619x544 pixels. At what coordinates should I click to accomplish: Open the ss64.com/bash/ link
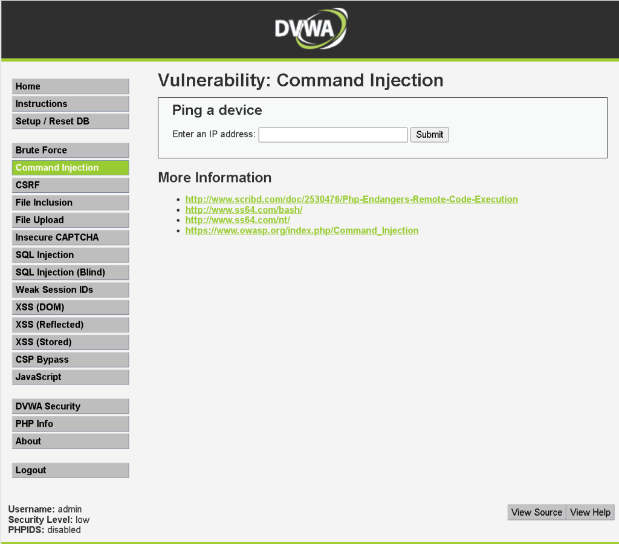244,210
